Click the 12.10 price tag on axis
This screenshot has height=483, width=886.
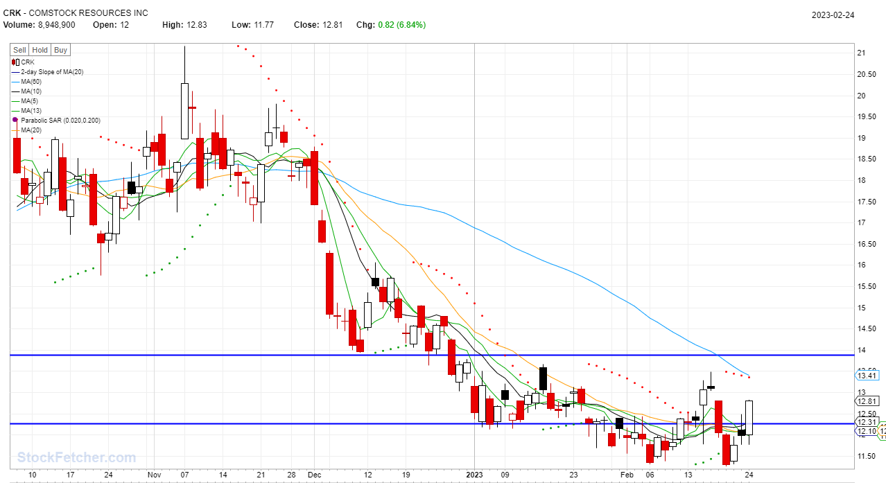(x=867, y=432)
